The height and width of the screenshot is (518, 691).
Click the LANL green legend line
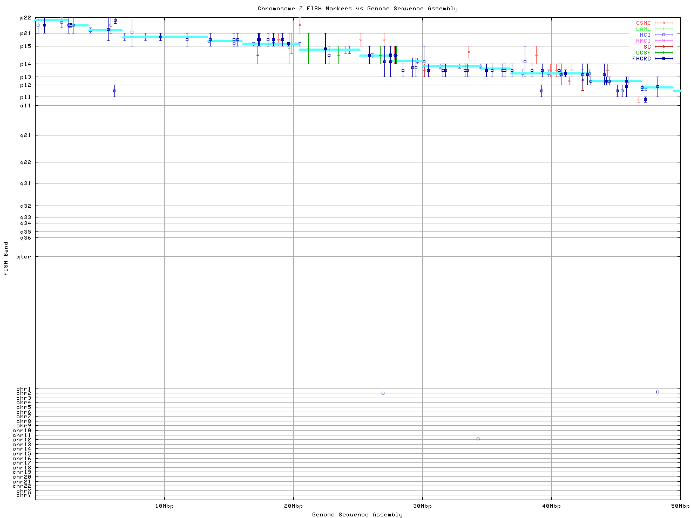663,29
